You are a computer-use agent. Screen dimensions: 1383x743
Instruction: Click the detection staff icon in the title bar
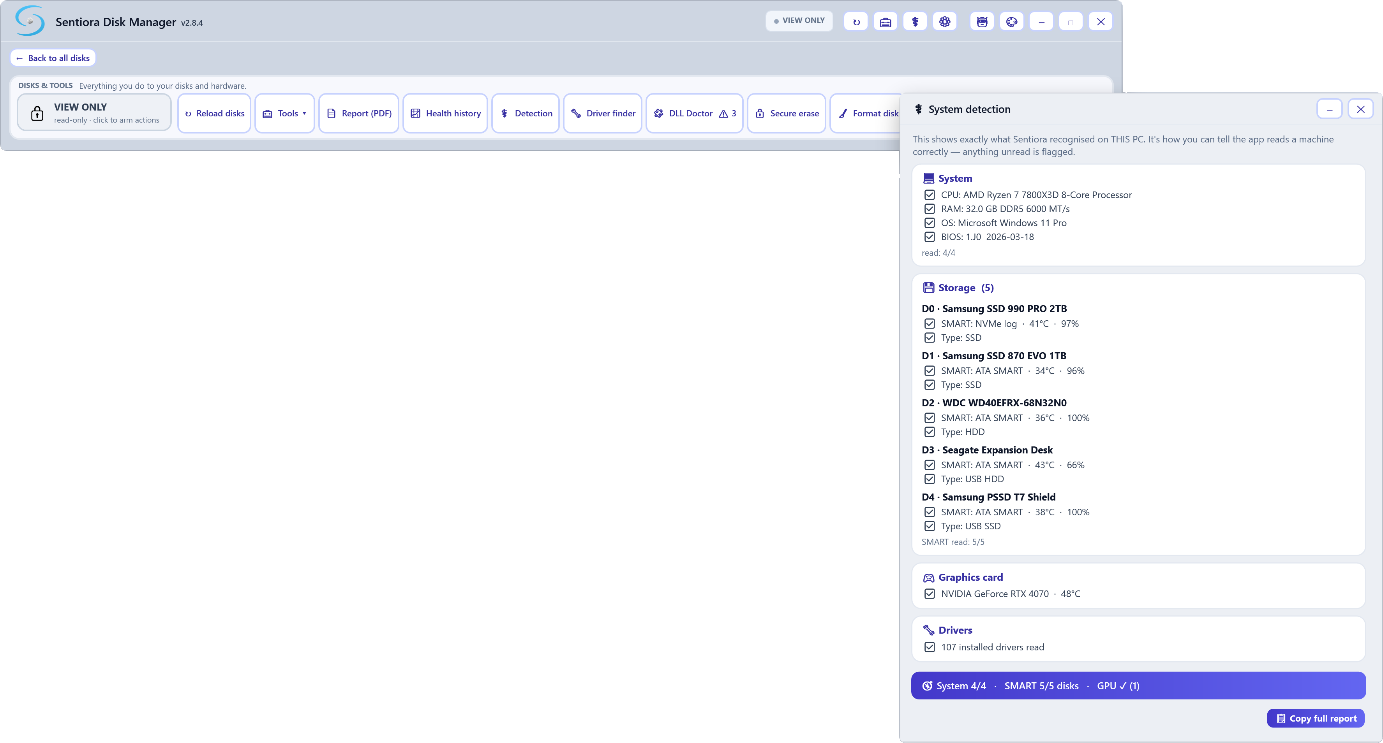coord(915,22)
